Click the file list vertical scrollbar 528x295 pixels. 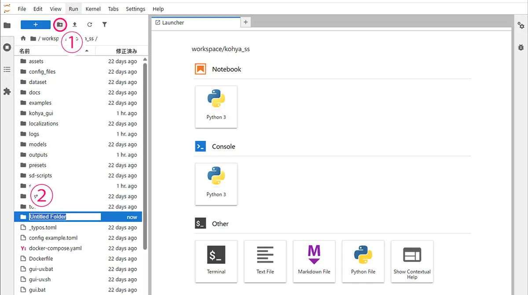coord(145,157)
